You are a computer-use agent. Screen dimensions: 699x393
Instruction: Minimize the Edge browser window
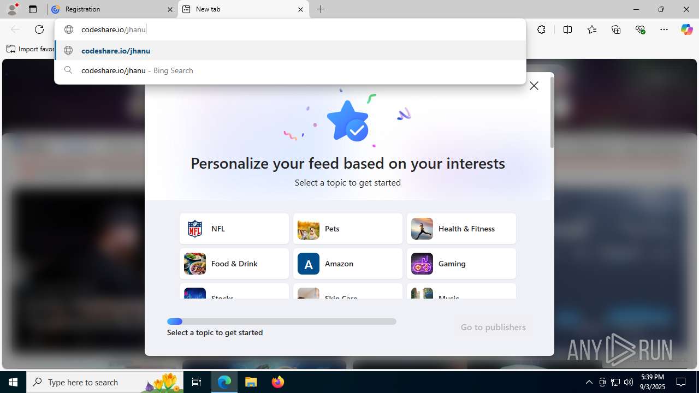coord(636,9)
